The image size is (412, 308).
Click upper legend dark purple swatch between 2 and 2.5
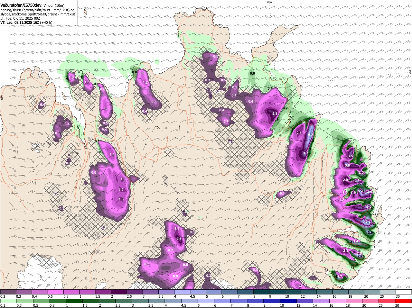(x=119, y=292)
